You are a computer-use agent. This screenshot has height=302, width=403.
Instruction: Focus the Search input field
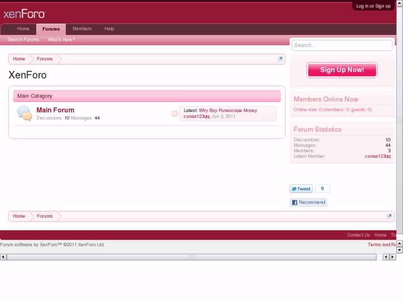coord(342,45)
